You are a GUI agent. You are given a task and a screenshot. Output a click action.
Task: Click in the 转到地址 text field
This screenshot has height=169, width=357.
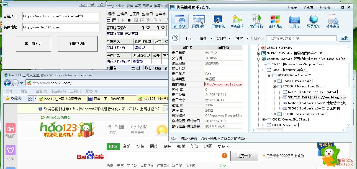61,27
